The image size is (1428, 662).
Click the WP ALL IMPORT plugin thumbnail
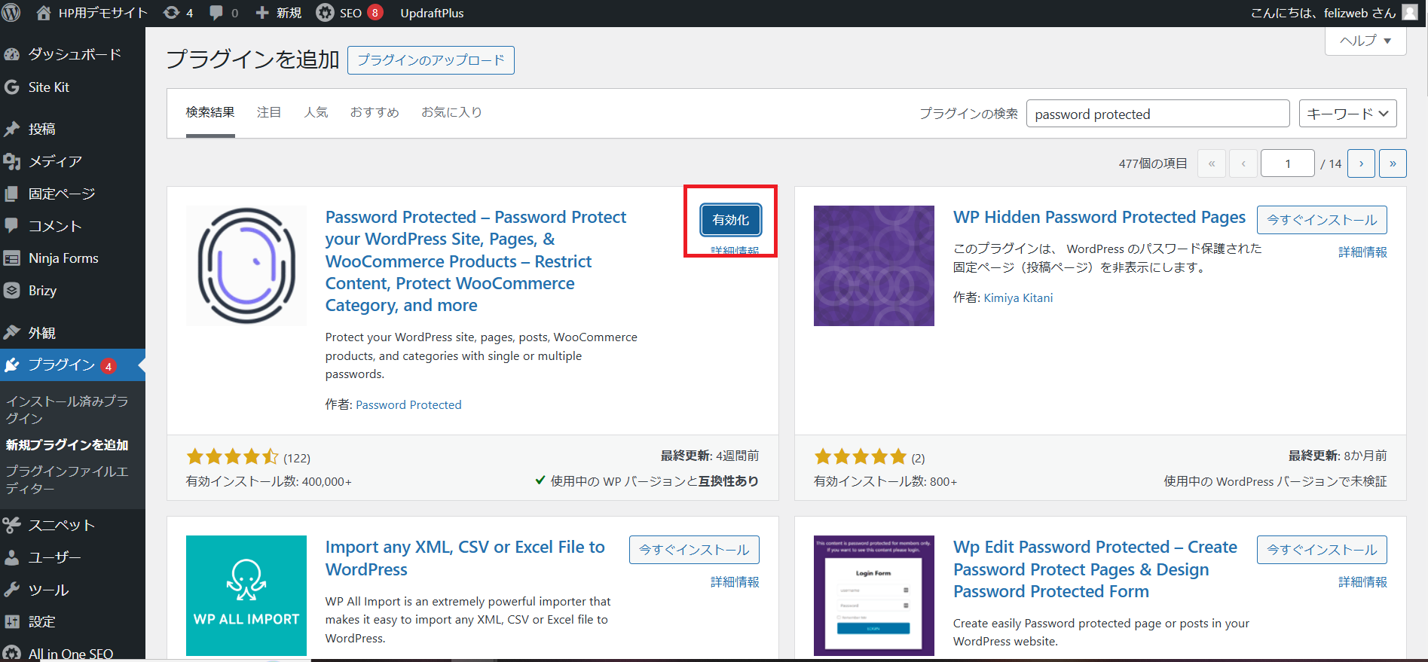pos(246,596)
